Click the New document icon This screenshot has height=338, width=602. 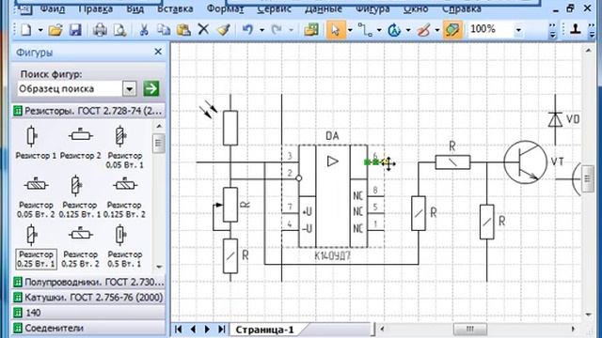[26, 29]
